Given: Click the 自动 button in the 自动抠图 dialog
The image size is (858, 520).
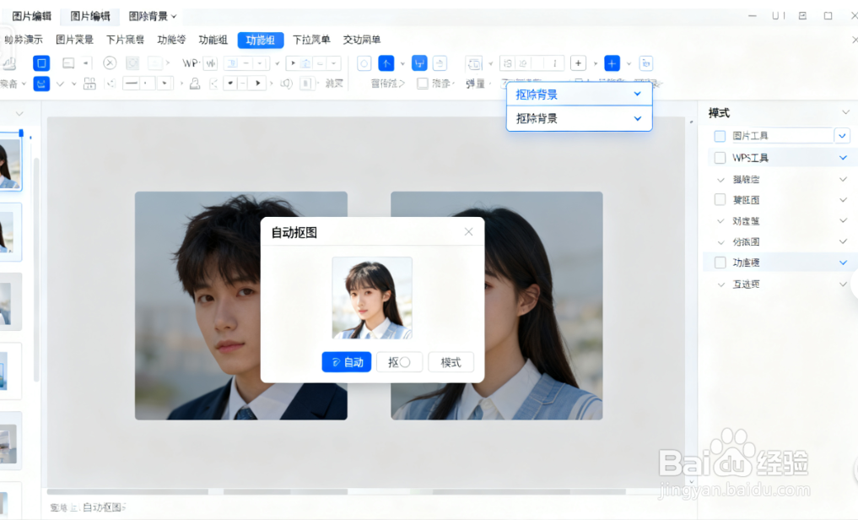Looking at the screenshot, I should (x=346, y=361).
